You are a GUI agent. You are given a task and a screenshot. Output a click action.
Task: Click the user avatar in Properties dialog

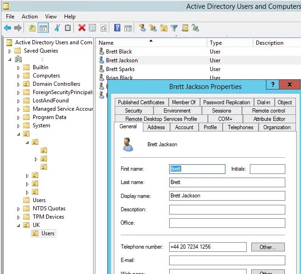tap(128, 144)
